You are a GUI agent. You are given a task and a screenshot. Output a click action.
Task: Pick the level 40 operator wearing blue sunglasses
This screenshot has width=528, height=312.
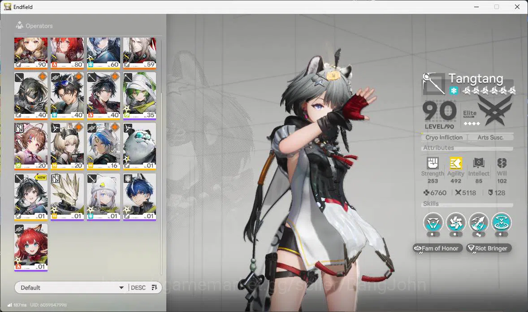pyautogui.click(x=67, y=96)
